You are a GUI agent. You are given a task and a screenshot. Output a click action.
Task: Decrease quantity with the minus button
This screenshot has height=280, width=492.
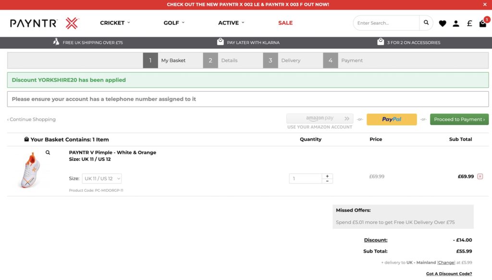coord(327,181)
